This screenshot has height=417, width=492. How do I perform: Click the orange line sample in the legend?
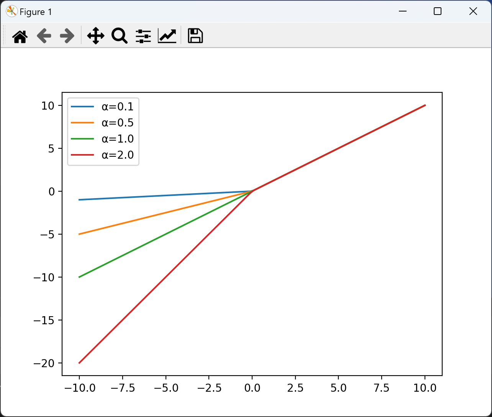83,123
